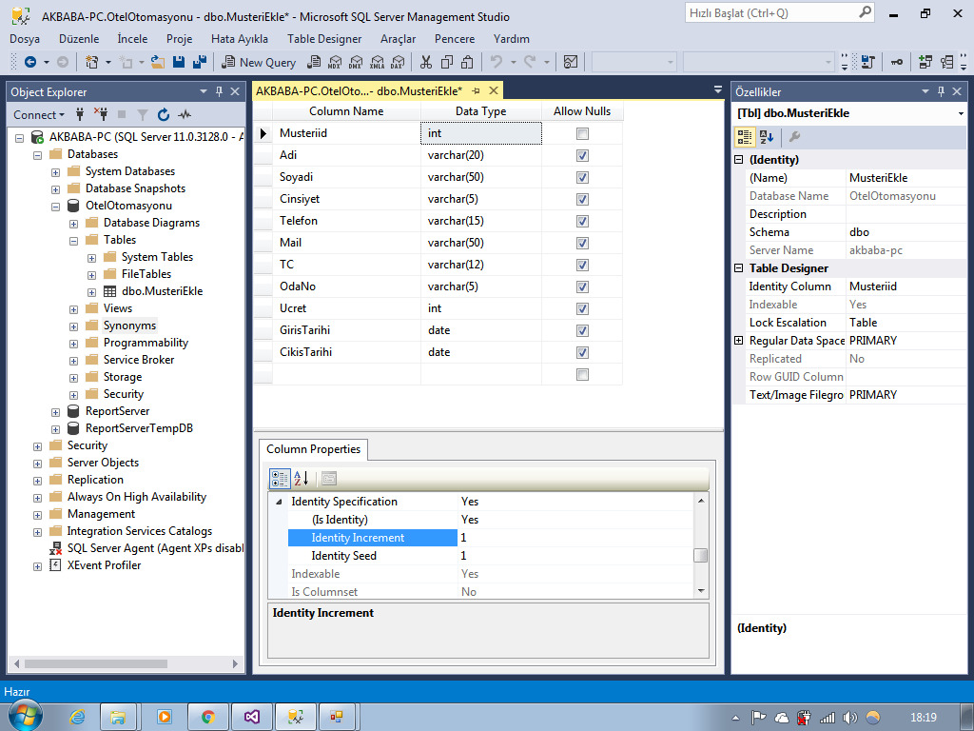Click the Windows Start button

(x=25, y=716)
